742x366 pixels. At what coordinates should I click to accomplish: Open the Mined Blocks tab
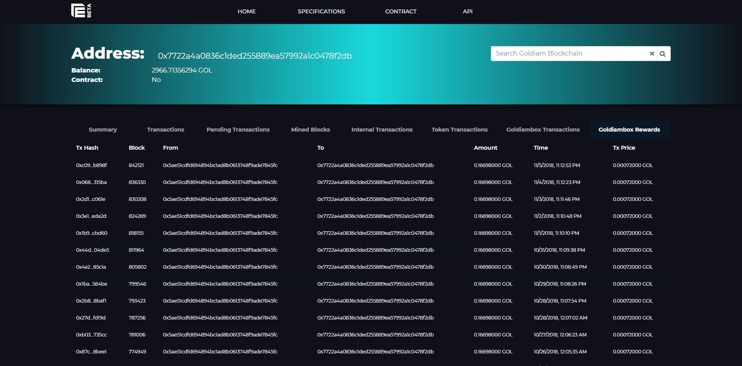click(x=311, y=130)
